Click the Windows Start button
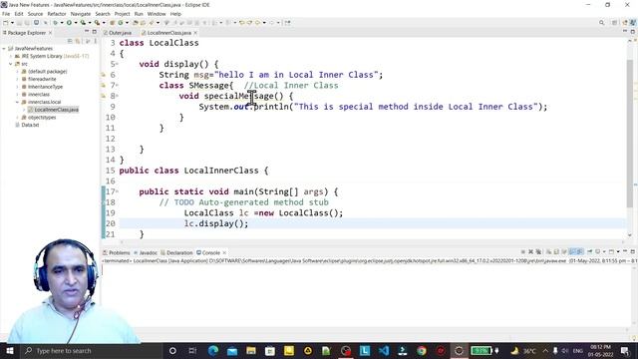Screen dimensions: 638x359 pos(9,350)
